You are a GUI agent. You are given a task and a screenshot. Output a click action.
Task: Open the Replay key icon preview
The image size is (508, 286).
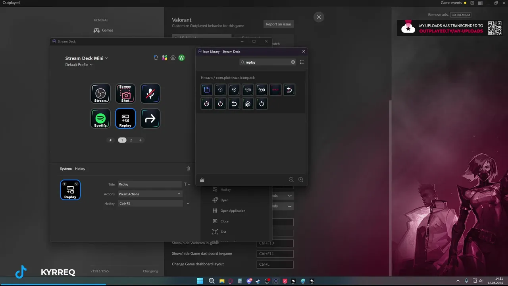70,190
